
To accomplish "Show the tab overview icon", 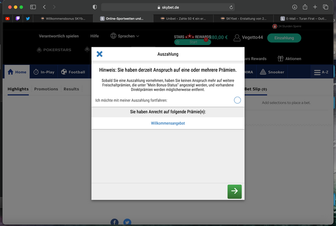I will point(325,7).
